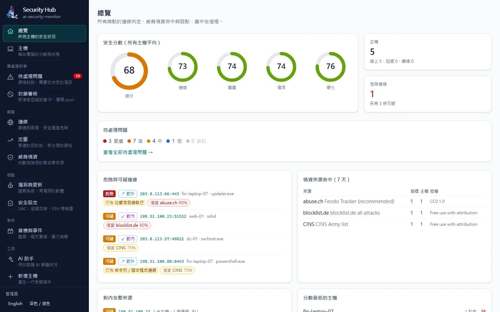The height and width of the screenshot is (312, 500).
Task: Click the 76 硬化 score ring
Action: (x=331, y=67)
